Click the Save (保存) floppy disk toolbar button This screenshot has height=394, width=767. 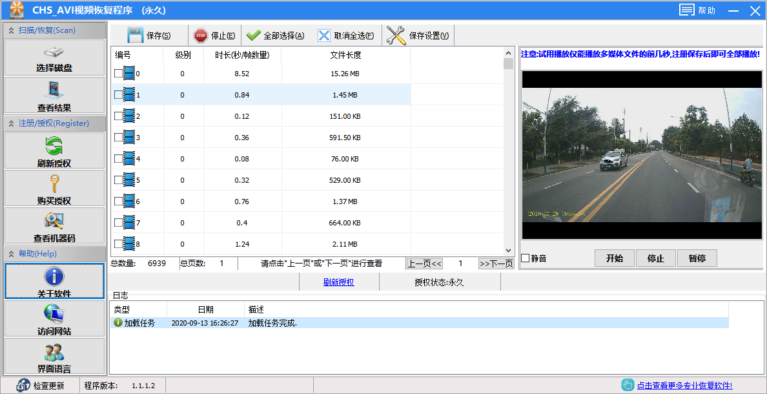(149, 36)
